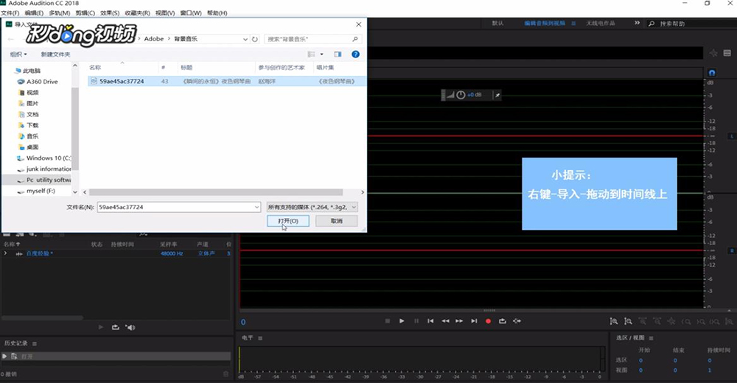The height and width of the screenshot is (383, 737).
Task: Delete history state with trash icon
Action: [x=226, y=374]
